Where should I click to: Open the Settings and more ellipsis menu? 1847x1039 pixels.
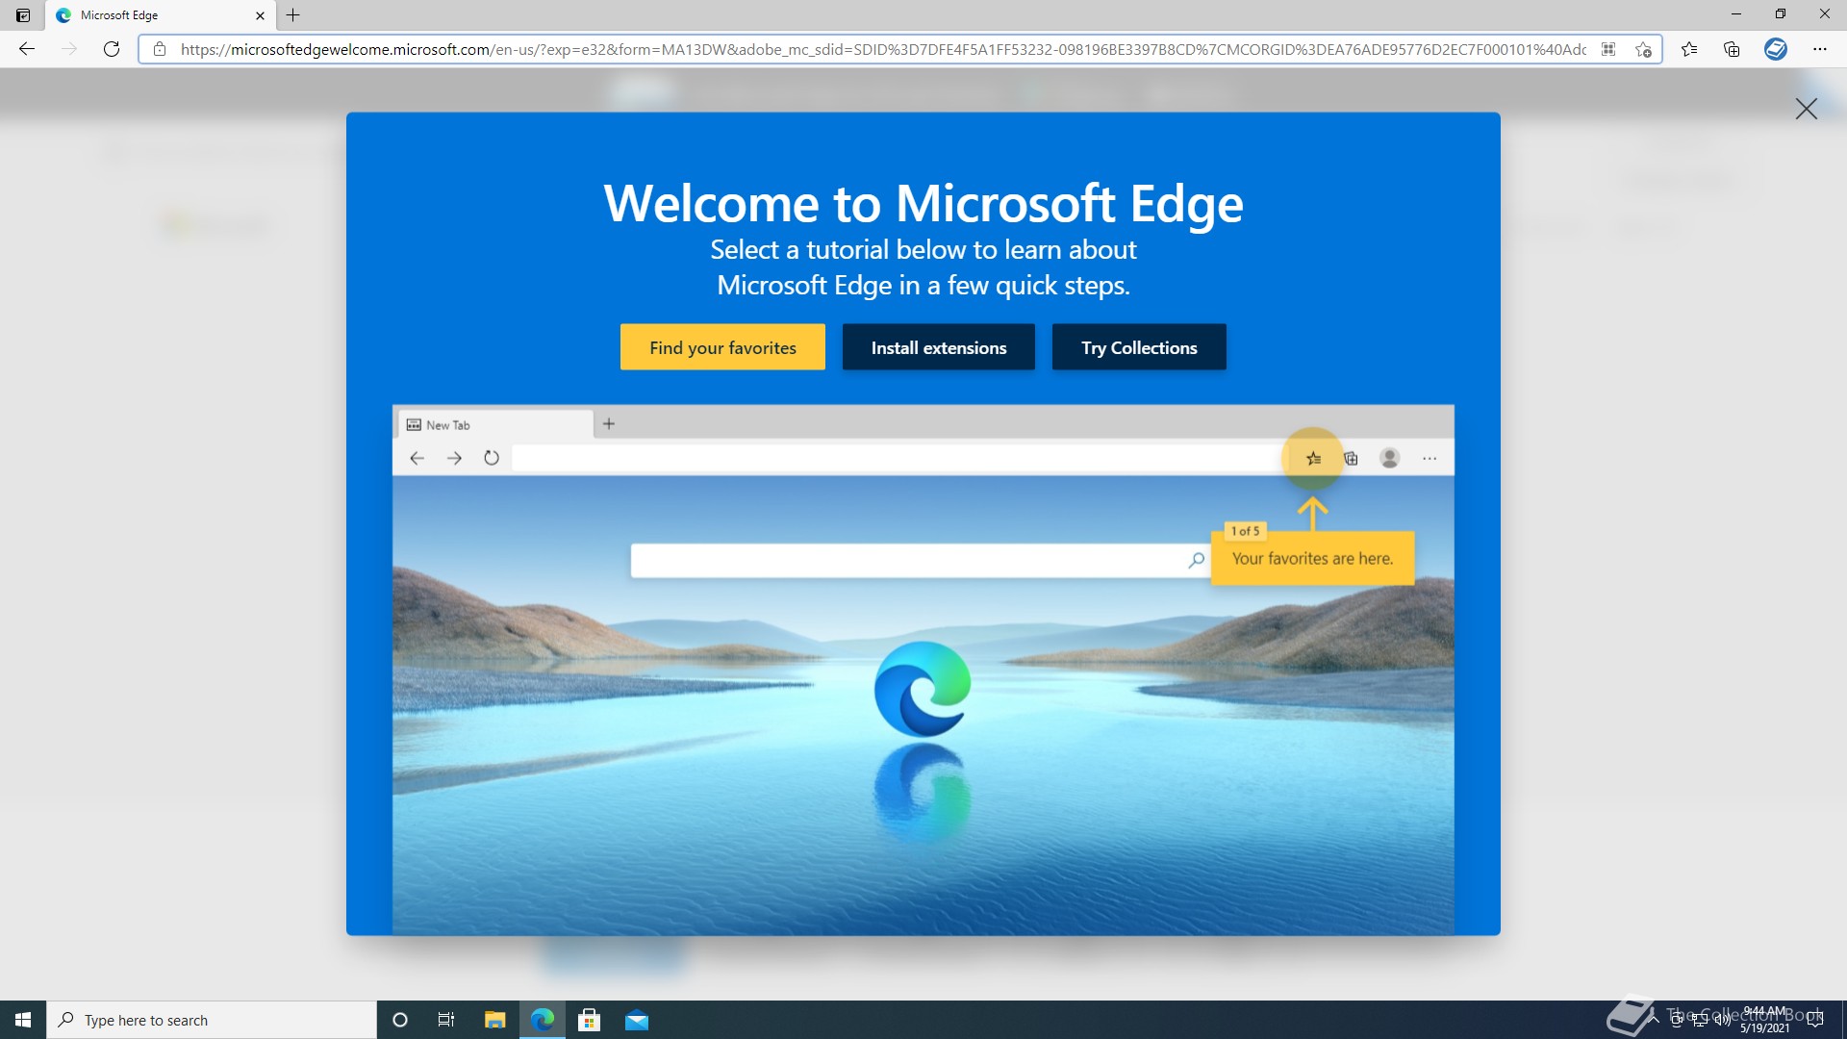click(x=1820, y=49)
